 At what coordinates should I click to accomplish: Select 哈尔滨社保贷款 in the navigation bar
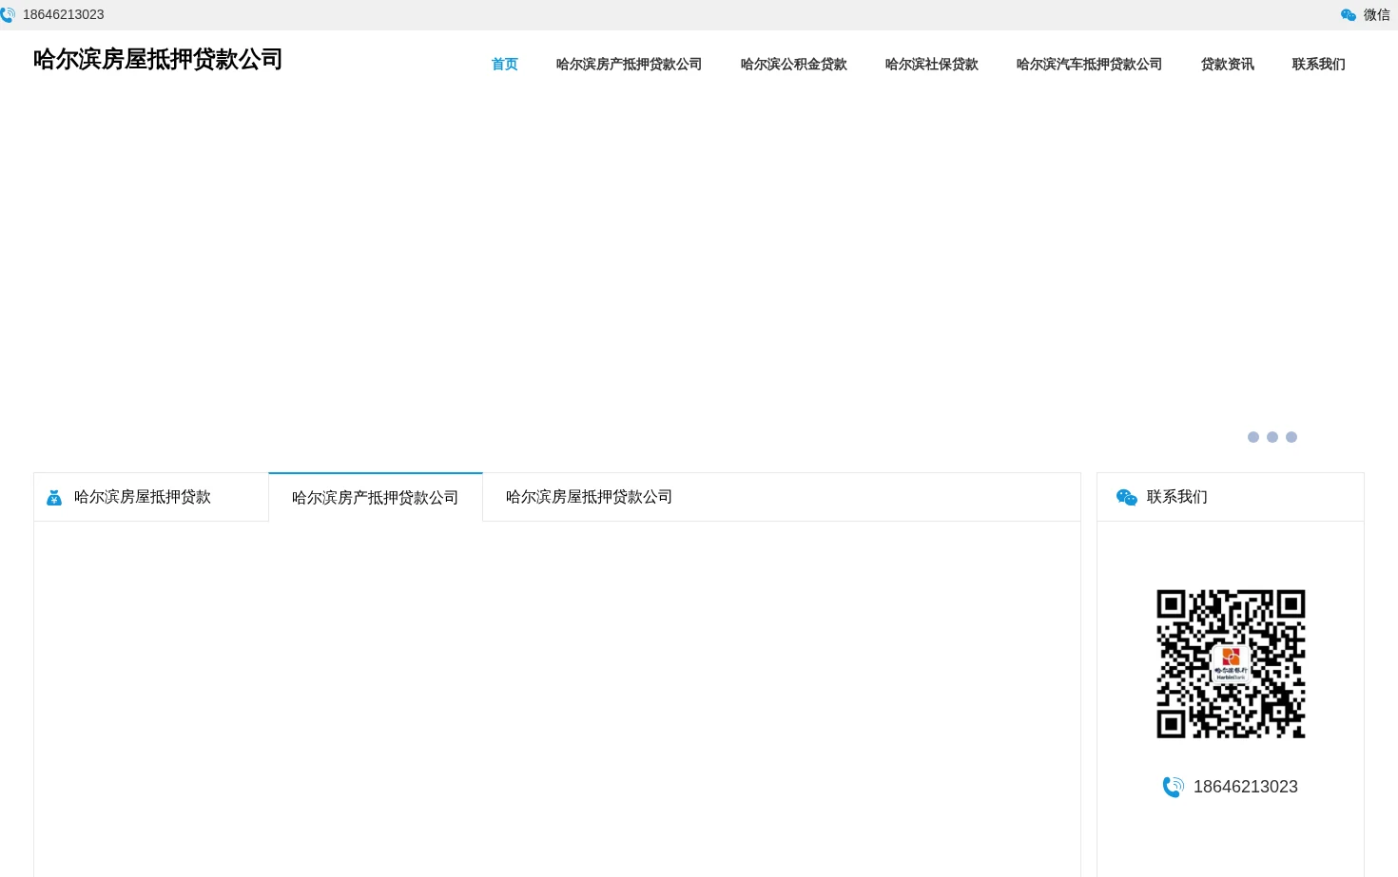pyautogui.click(x=931, y=65)
